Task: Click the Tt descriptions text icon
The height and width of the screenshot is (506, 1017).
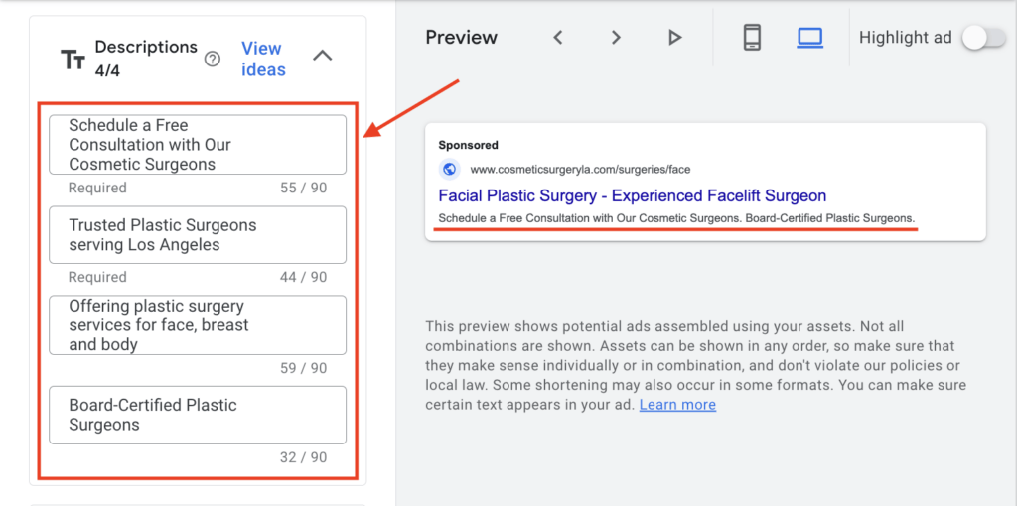Action: coord(73,59)
